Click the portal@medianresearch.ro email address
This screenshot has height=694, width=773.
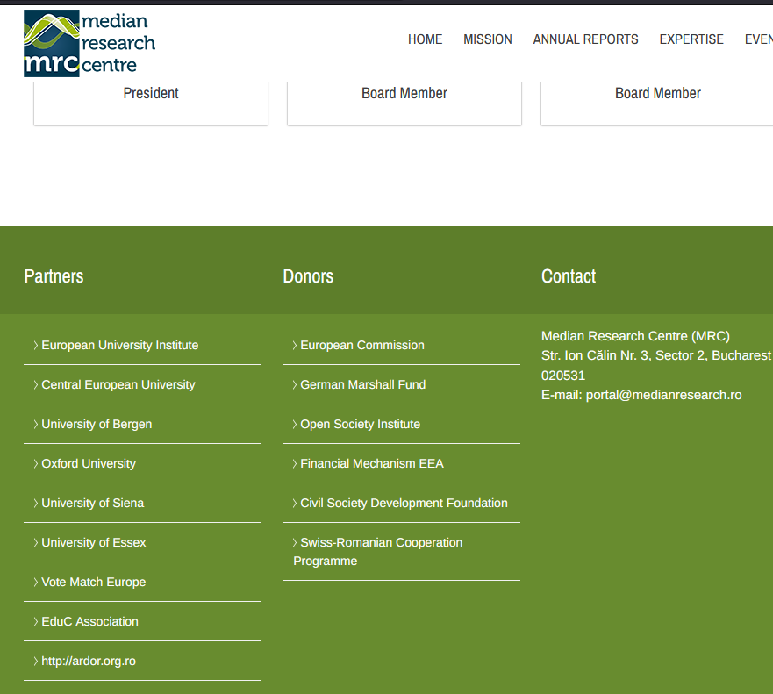[663, 395]
